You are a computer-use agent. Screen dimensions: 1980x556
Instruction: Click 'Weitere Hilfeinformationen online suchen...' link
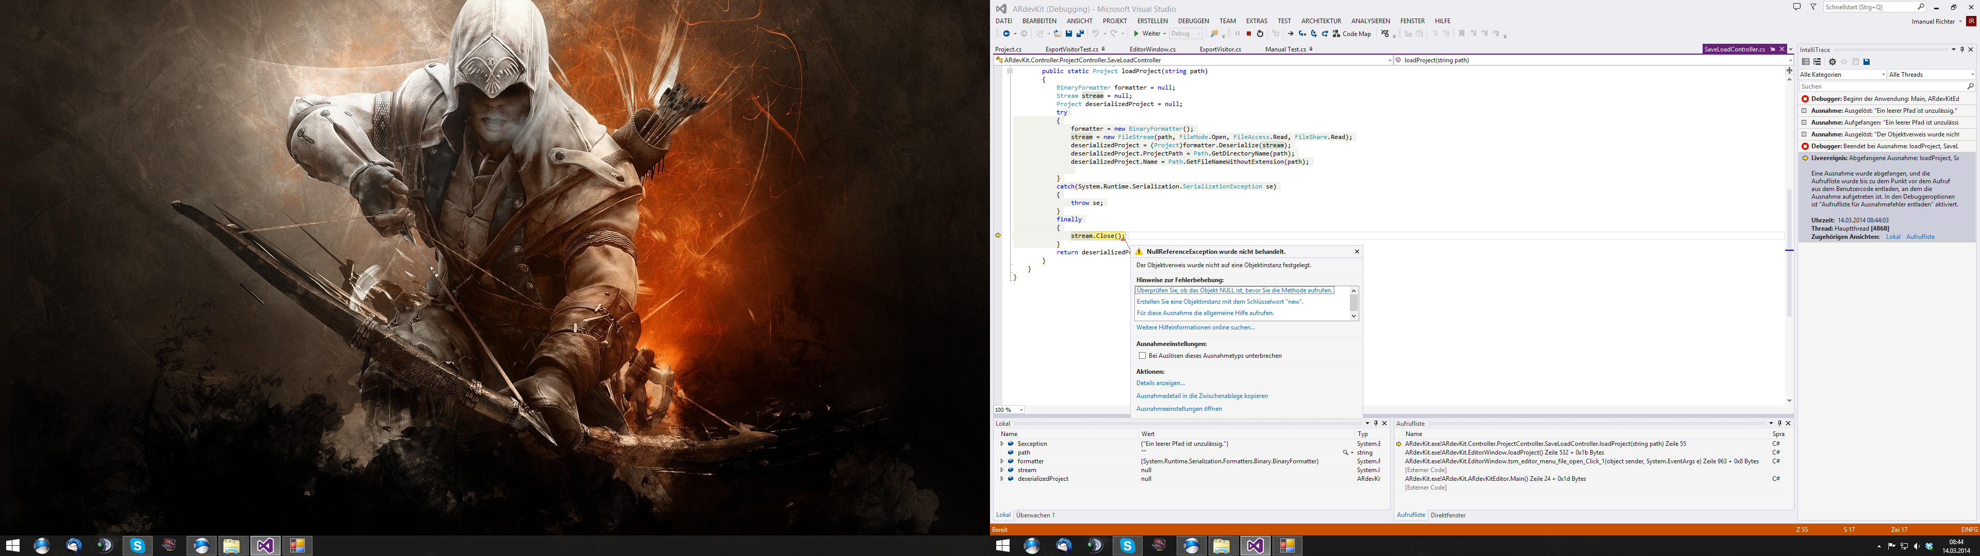tap(1195, 328)
